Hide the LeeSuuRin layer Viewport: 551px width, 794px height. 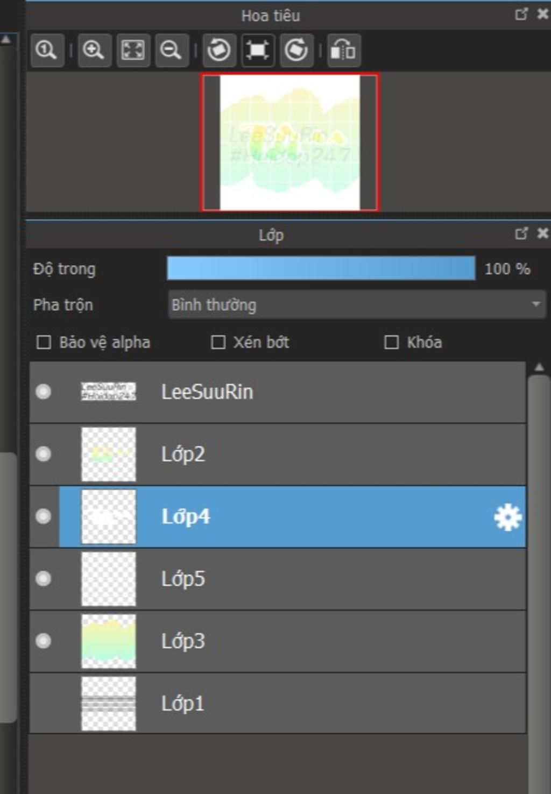44,392
